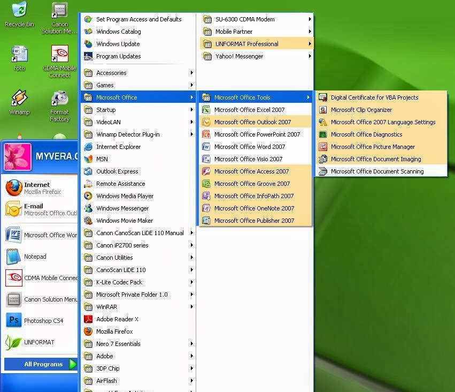Open Remote Assistance entry
Image resolution: width=455 pixels, height=392 pixels.
138,184
